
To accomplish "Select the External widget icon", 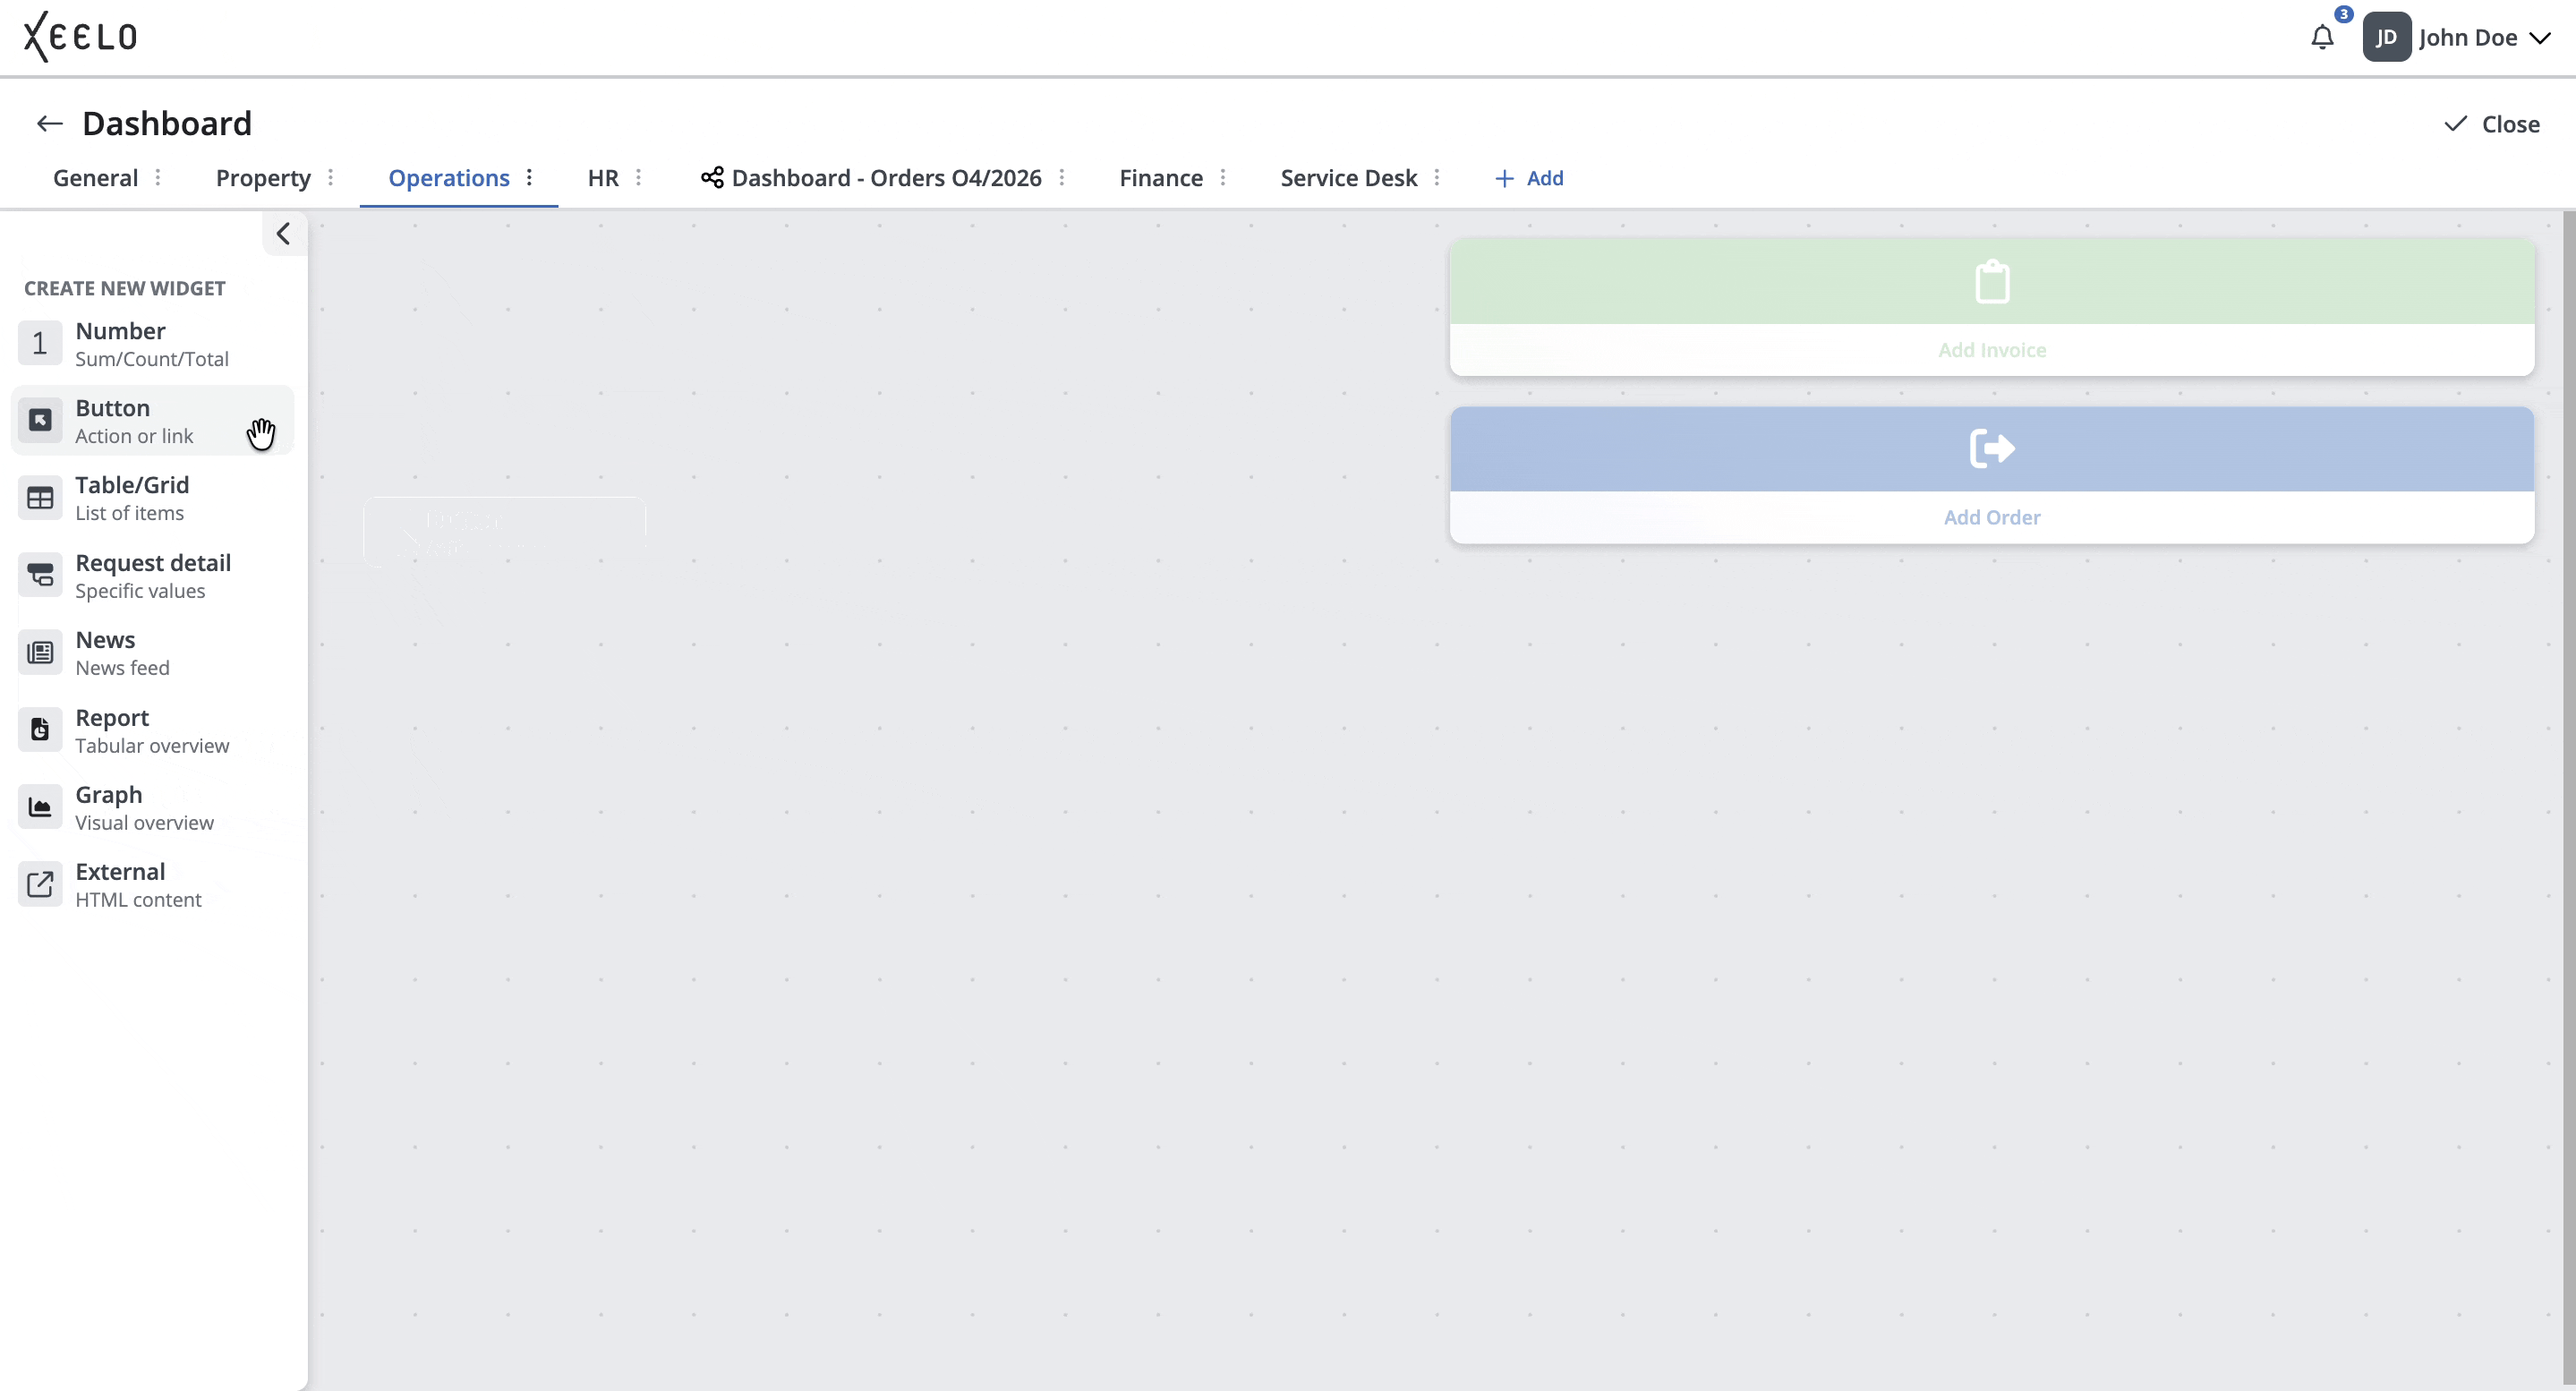I will point(40,885).
